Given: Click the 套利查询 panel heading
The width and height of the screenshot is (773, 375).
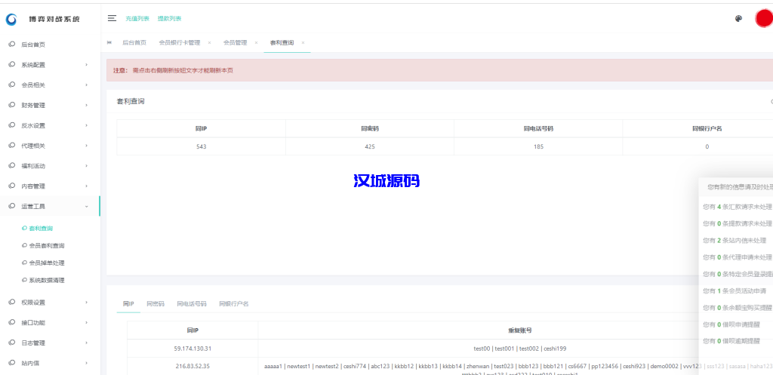Looking at the screenshot, I should click(130, 101).
